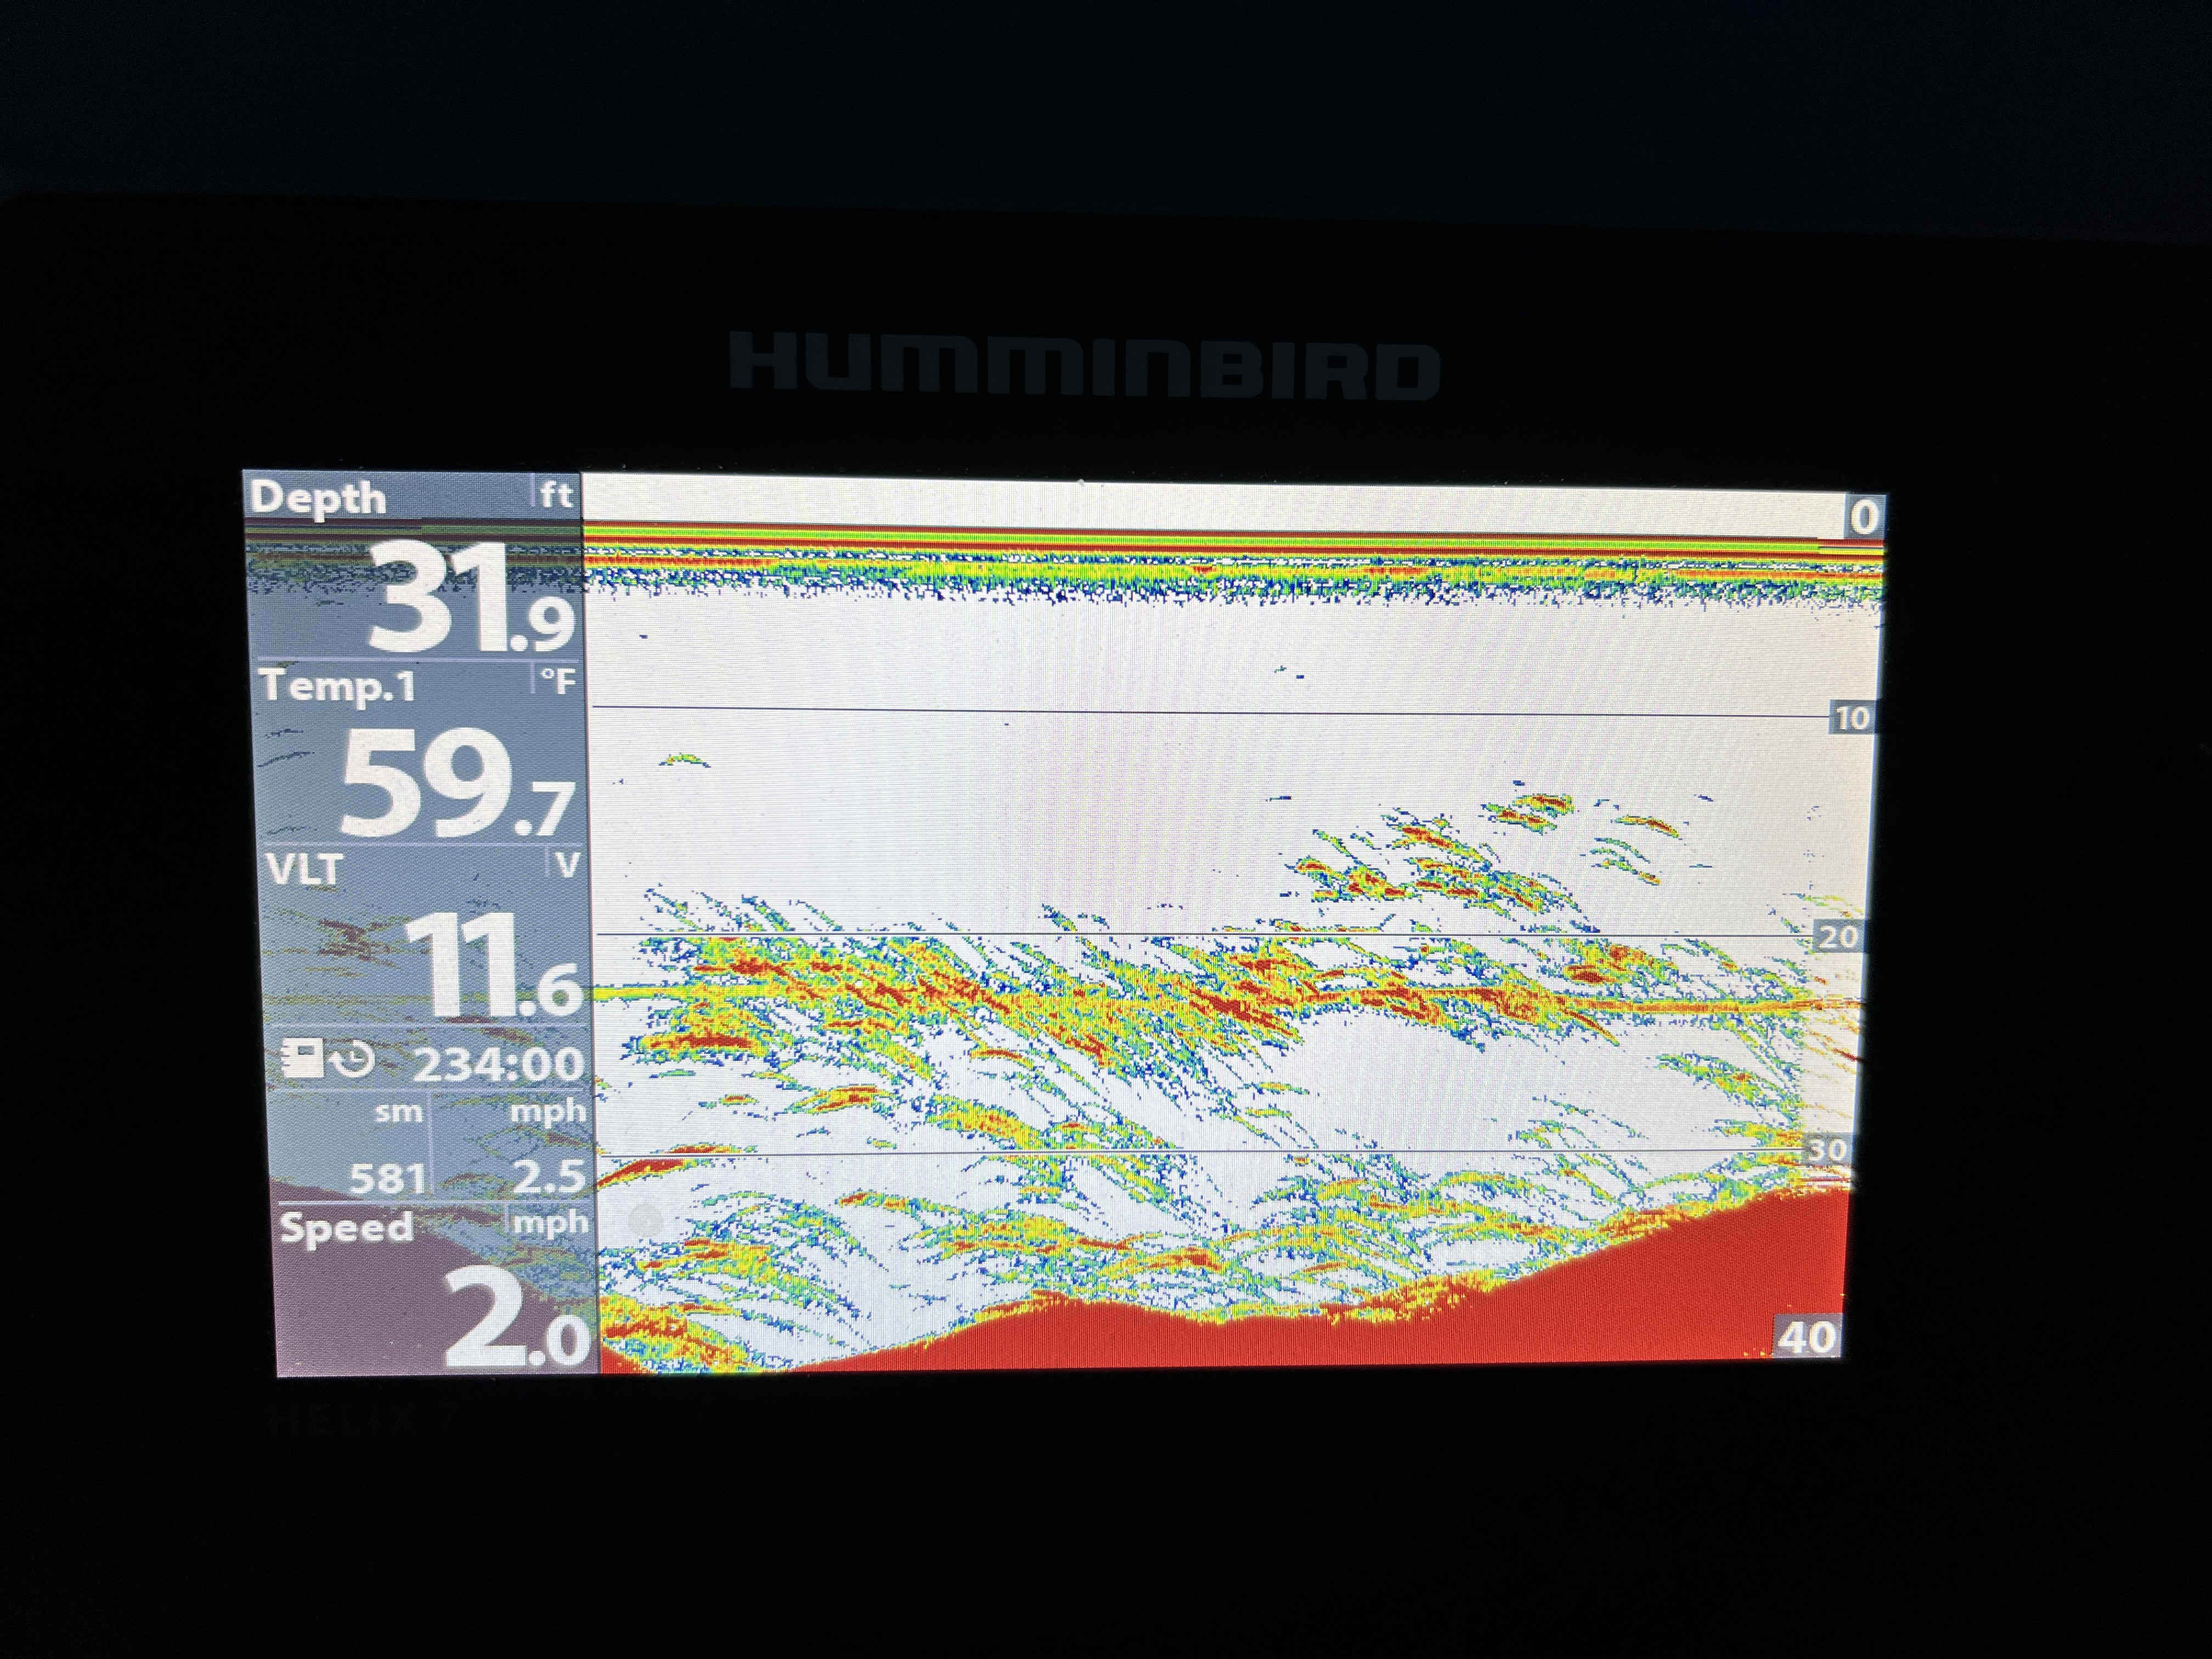The image size is (2212, 1659).
Task: Tap the ft unit indicator
Action: point(556,494)
